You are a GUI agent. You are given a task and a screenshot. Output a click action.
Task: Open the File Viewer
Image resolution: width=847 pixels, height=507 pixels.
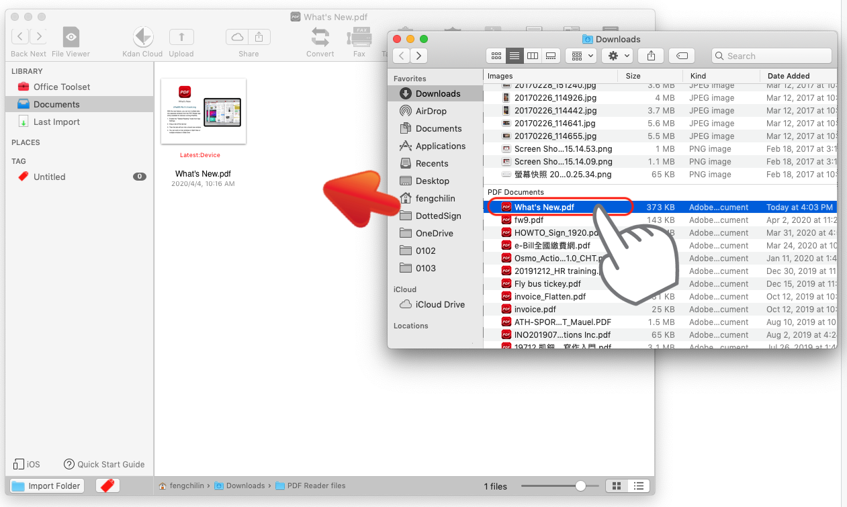71,38
